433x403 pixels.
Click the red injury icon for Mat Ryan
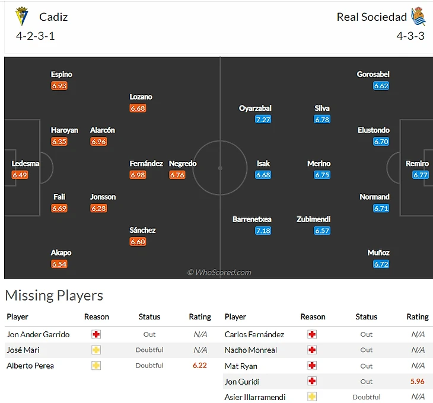point(312,366)
